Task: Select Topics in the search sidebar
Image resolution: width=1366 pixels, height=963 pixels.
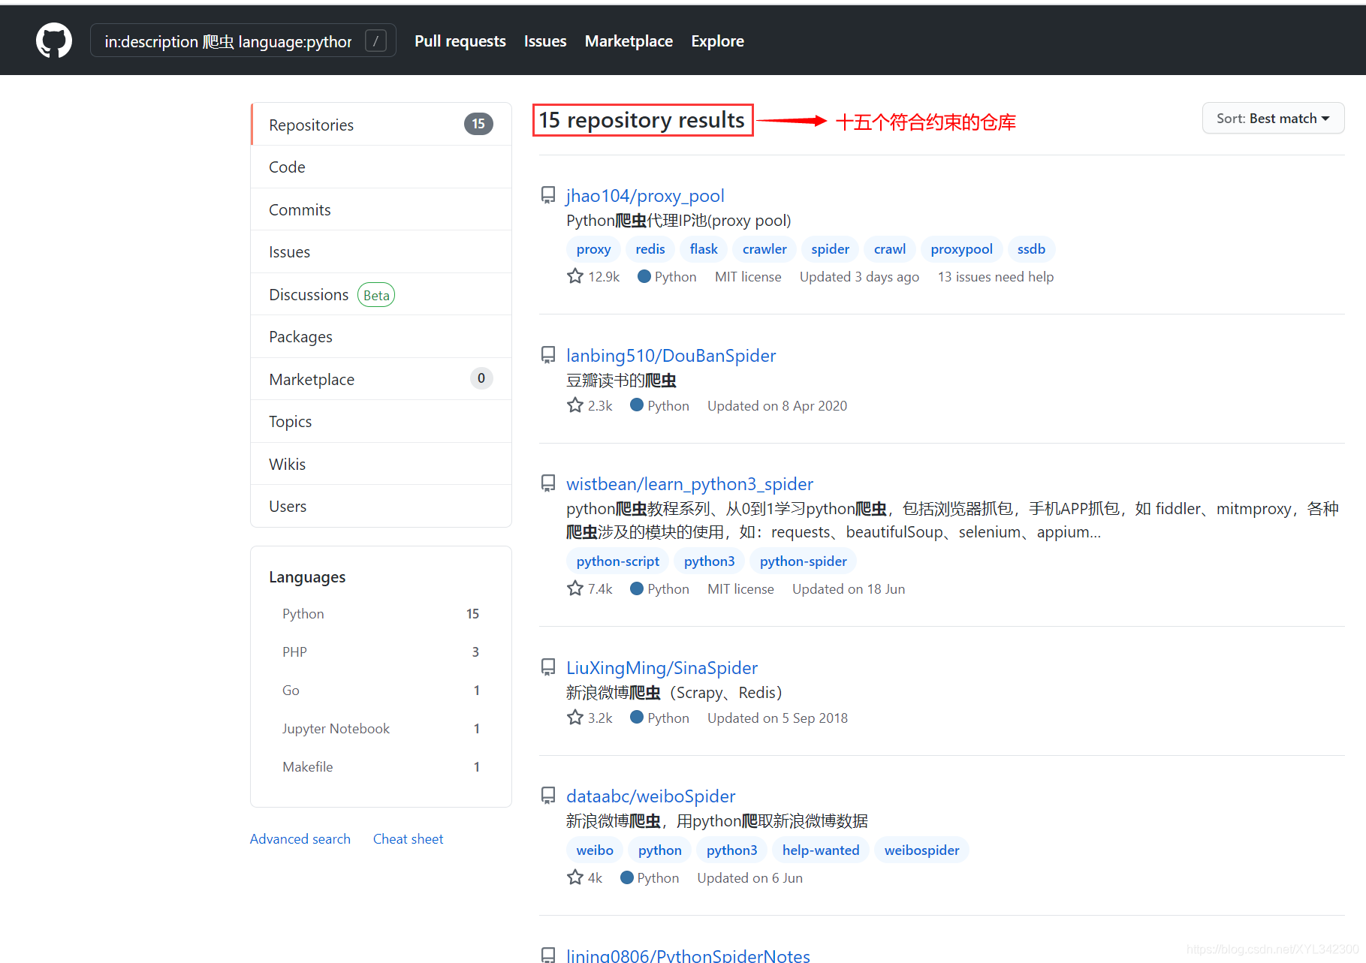Action: [x=381, y=421]
